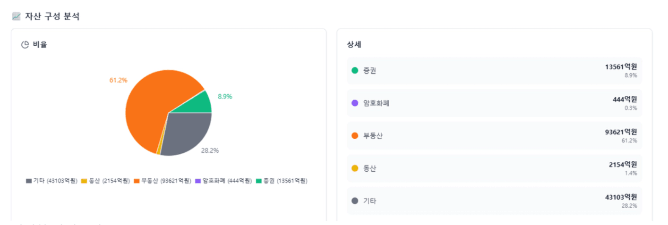Click the purple dot beside 암호화폐 detail row
The image size is (668, 225).
click(x=355, y=103)
